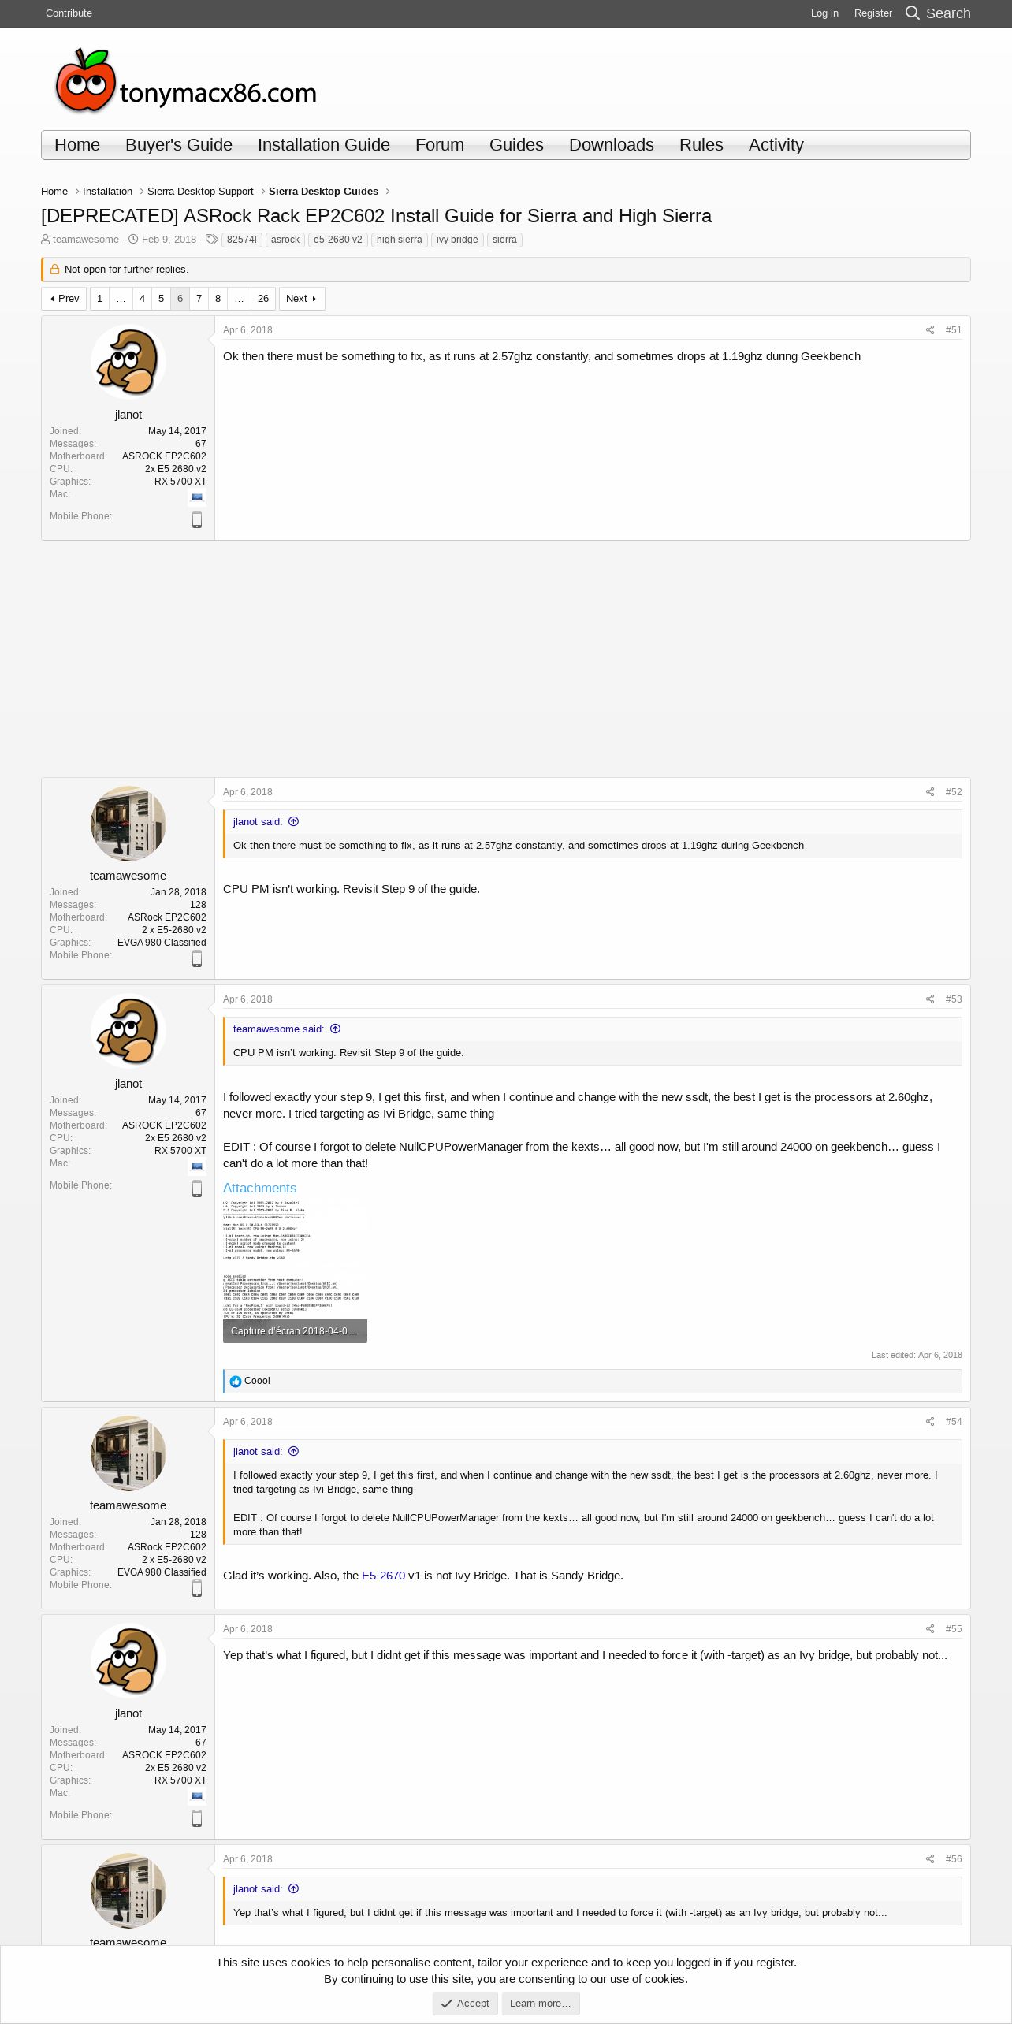Click thread author teamawesome under title
Image resolution: width=1012 pixels, height=2024 pixels.
[86, 240]
